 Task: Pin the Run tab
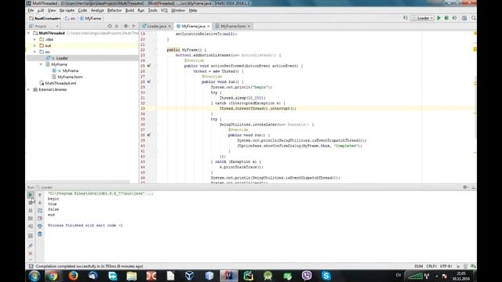tap(31, 245)
